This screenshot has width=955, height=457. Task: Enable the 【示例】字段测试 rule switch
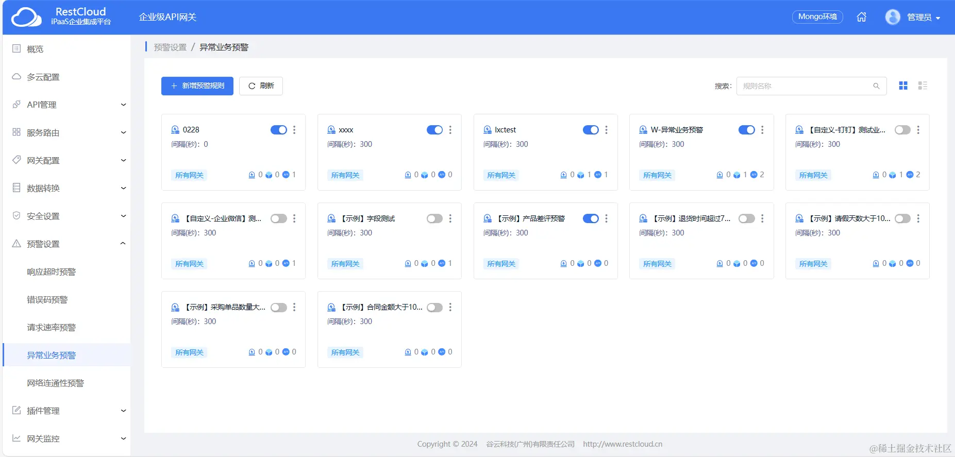pos(435,218)
